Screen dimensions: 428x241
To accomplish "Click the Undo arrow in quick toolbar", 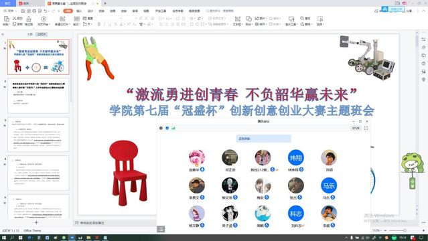I will 46,11.
